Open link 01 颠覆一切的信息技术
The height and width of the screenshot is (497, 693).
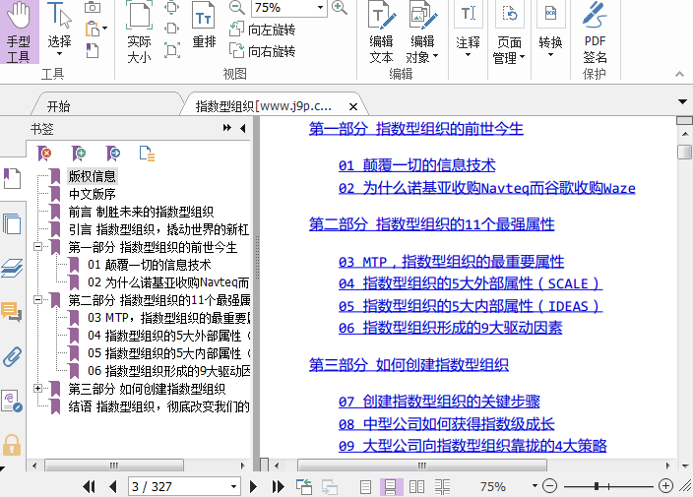(416, 165)
